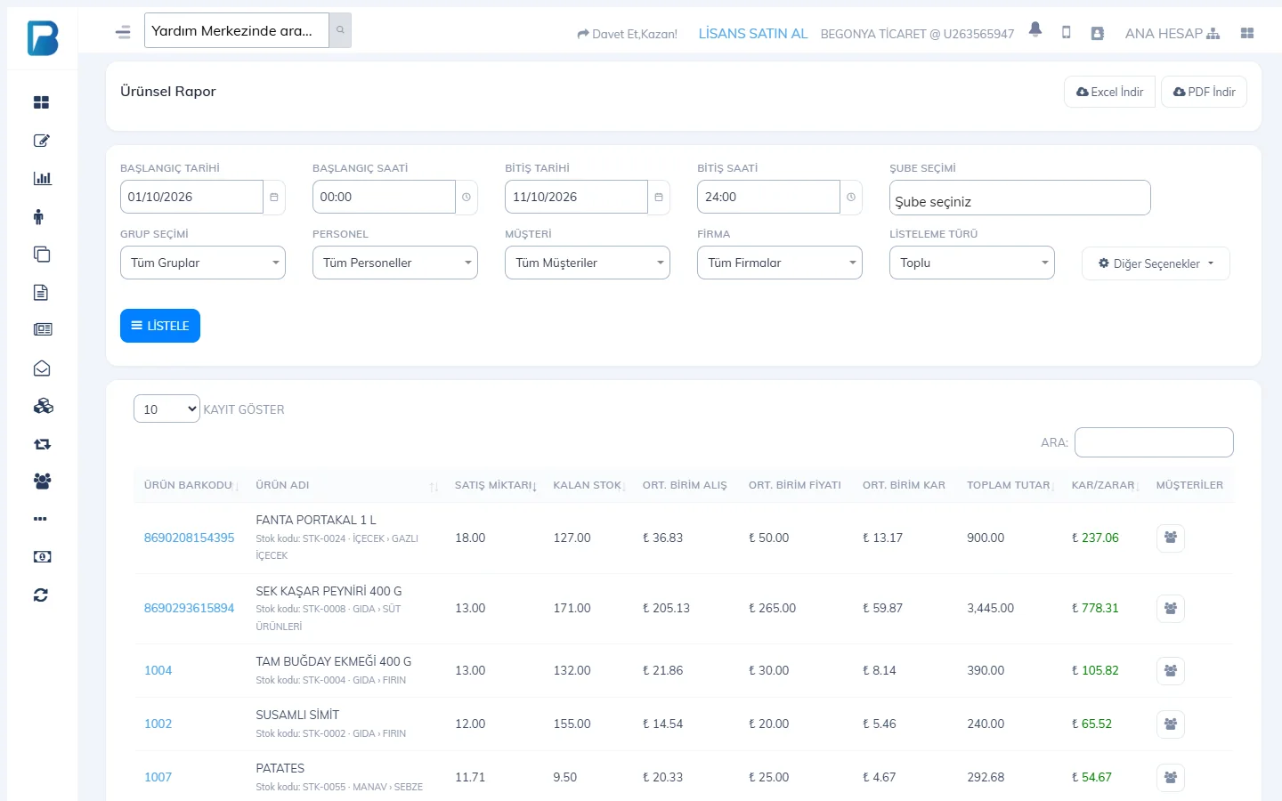Open the notifications bell icon

tap(1035, 29)
